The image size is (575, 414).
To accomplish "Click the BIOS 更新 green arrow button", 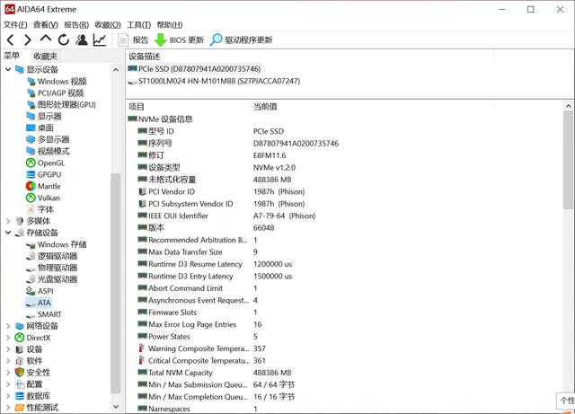I will click(179, 40).
